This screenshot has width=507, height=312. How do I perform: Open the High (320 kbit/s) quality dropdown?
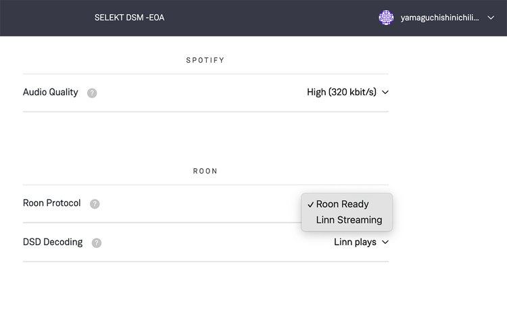341,93
